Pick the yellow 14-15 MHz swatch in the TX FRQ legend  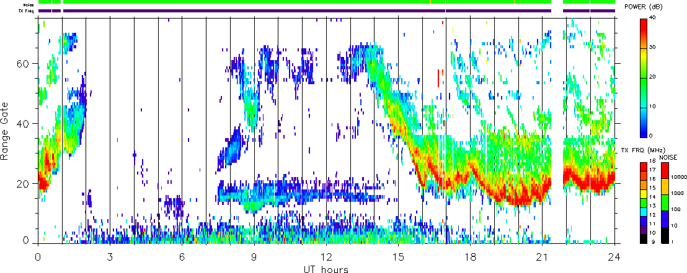point(644,194)
